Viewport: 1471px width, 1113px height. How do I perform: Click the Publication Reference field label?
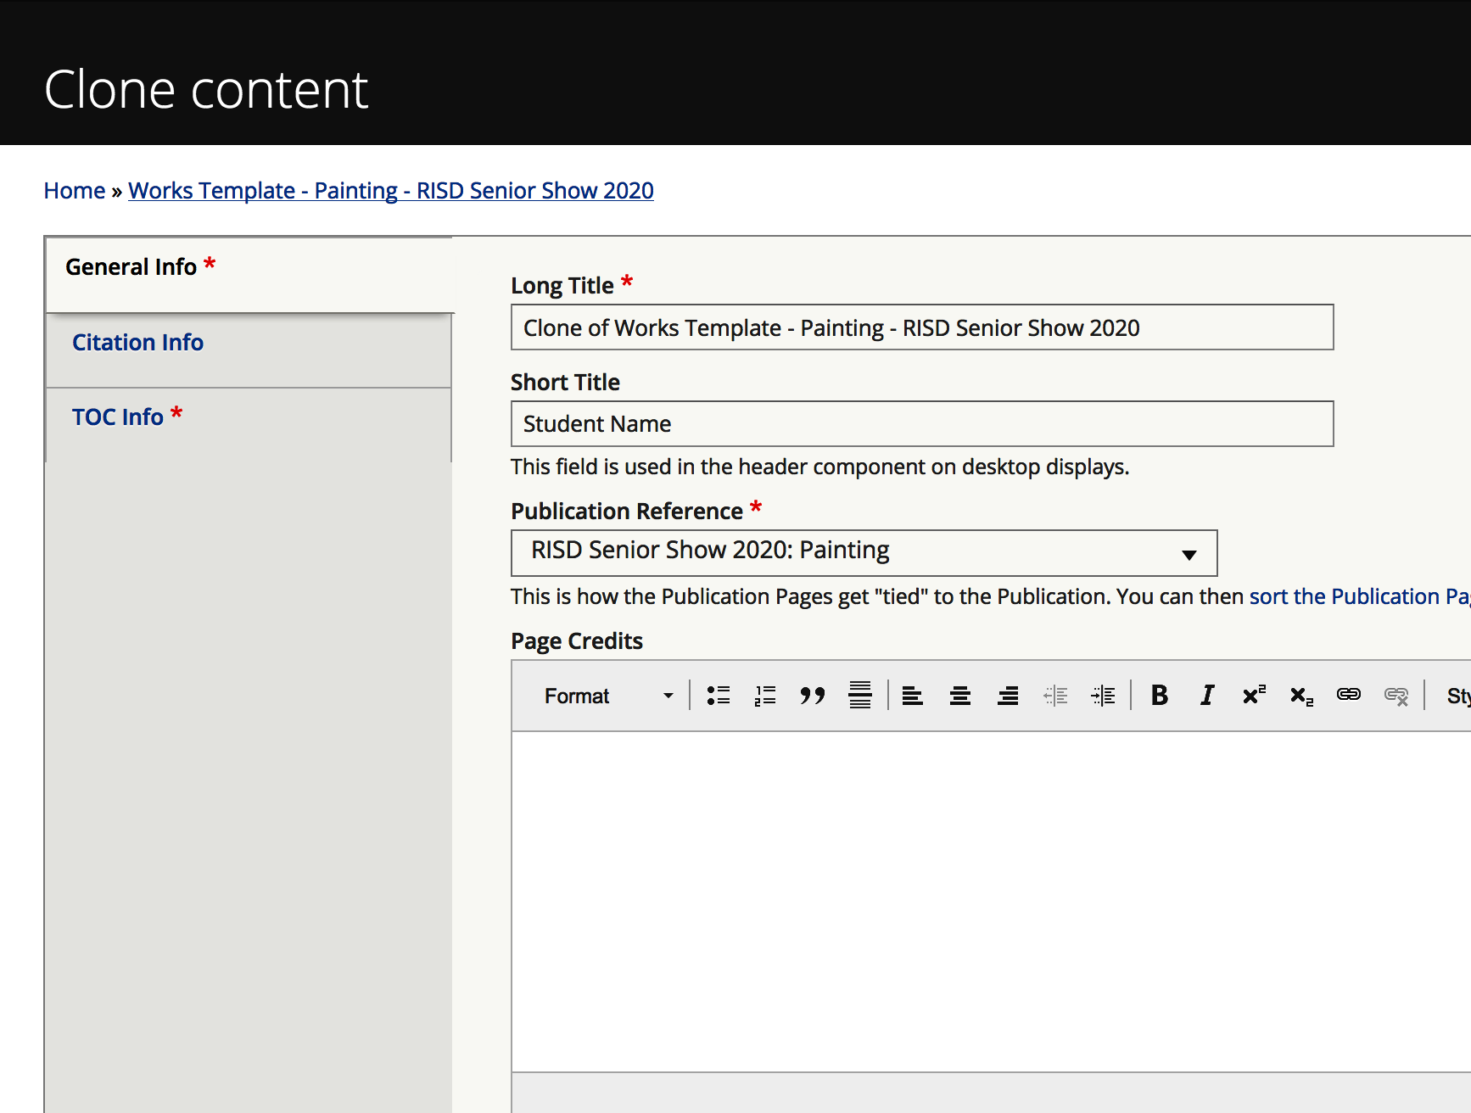(627, 512)
